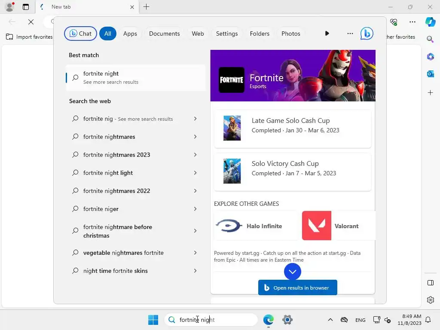440x330 pixels.
Task: Open Edge settings and more menu
Action: point(412,22)
